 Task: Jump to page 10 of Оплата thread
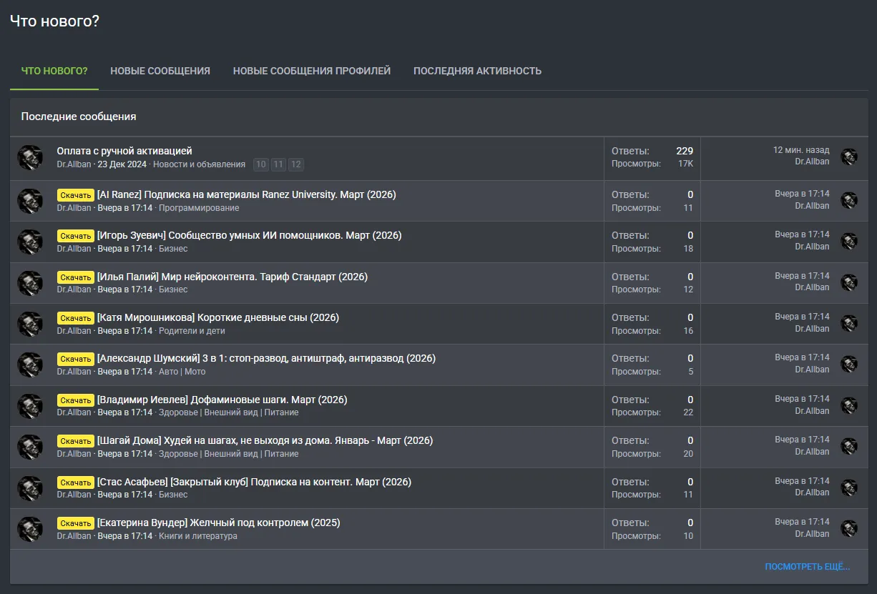click(261, 164)
